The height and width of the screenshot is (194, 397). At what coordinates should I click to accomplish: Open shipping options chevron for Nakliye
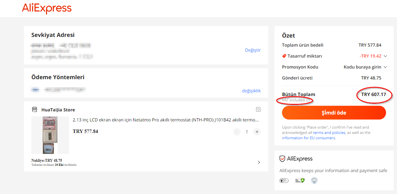click(x=259, y=162)
